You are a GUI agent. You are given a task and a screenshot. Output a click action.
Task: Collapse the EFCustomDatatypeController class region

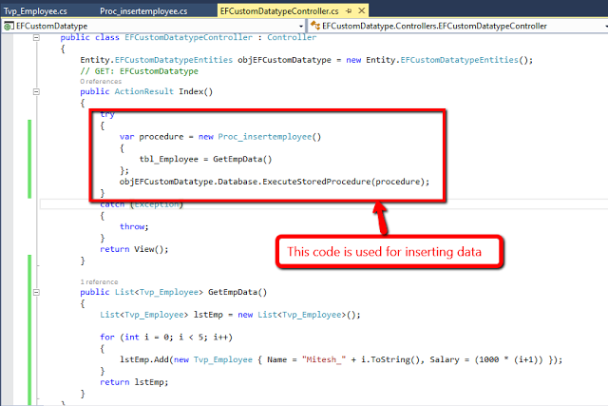click(36, 37)
